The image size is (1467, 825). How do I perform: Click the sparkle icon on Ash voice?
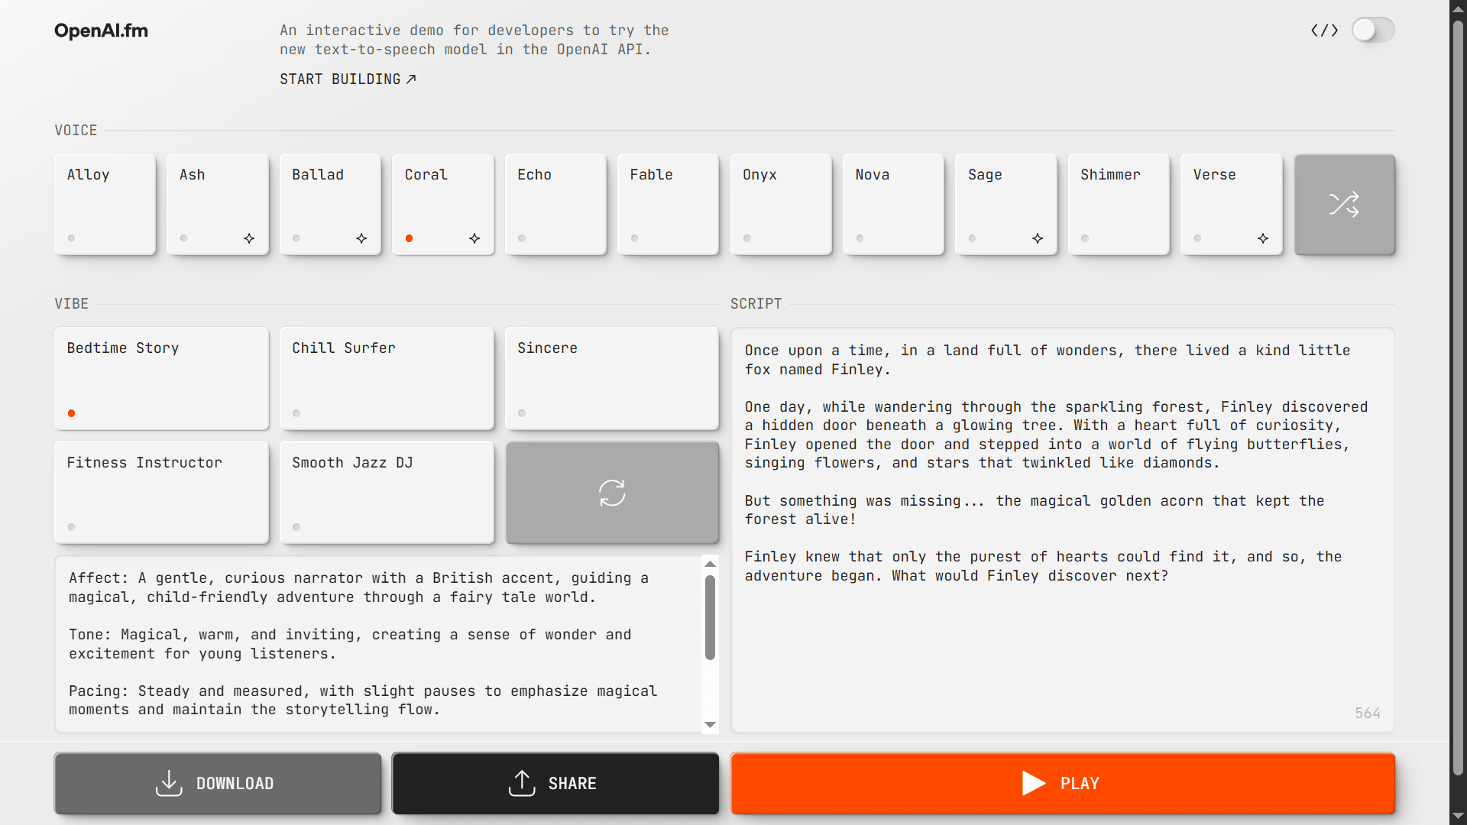(249, 238)
